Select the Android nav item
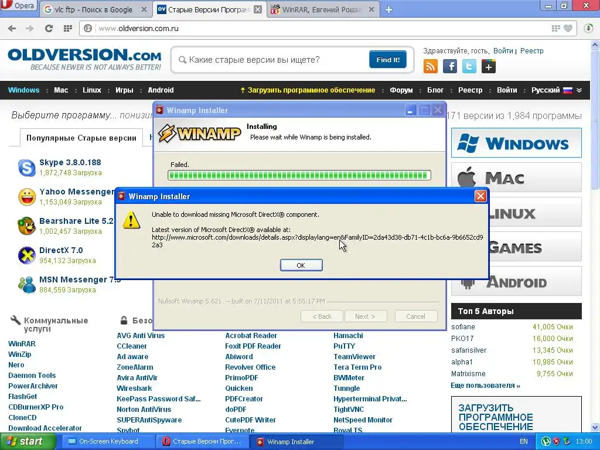This screenshot has height=450, width=600. [161, 90]
